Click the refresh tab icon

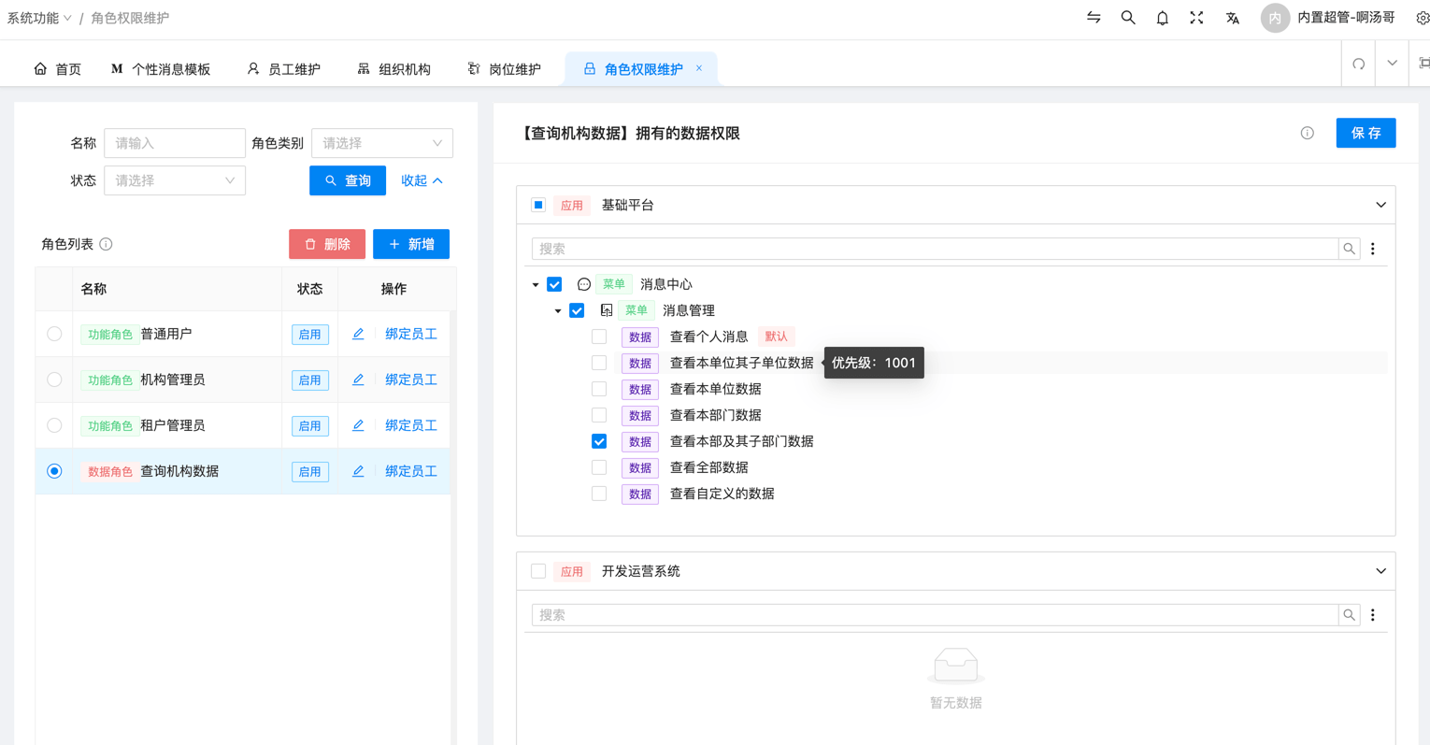(1358, 64)
